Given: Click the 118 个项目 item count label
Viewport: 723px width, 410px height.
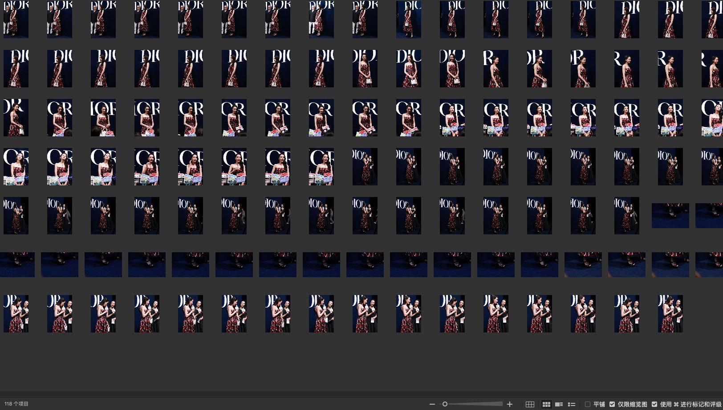Looking at the screenshot, I should point(16,404).
